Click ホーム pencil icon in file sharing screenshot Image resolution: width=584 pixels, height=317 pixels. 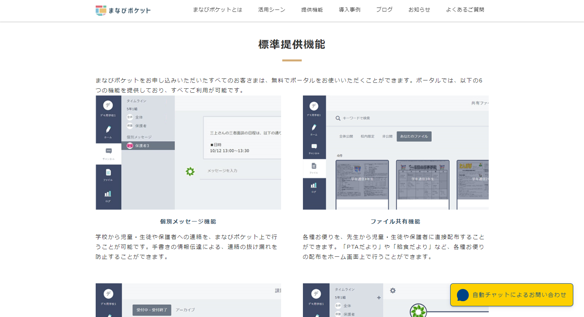[314, 128]
